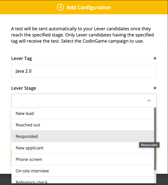Choose "Reached out" from the stage list
Screen dimensions: 168x185
28,125
